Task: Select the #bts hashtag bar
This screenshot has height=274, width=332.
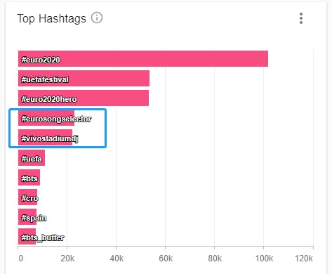Action: pyautogui.click(x=29, y=178)
